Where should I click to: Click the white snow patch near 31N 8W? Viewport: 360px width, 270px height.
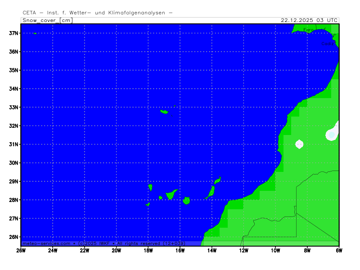pyautogui.click(x=299, y=144)
